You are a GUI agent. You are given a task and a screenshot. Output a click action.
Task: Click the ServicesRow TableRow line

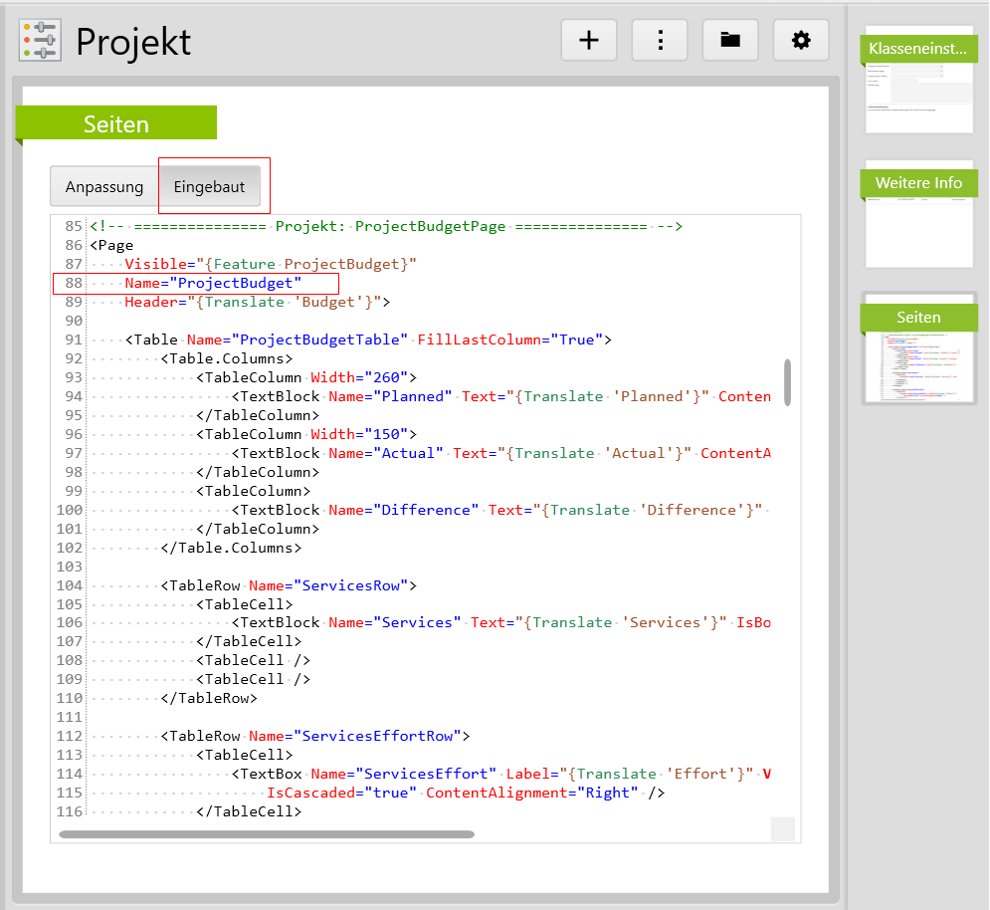coord(288,585)
